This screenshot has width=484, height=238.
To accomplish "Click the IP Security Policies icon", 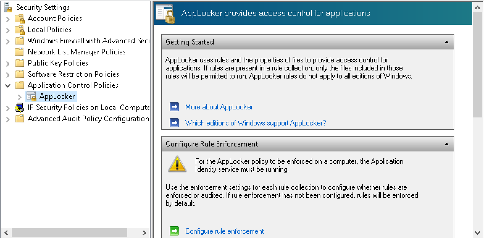I will (20, 108).
